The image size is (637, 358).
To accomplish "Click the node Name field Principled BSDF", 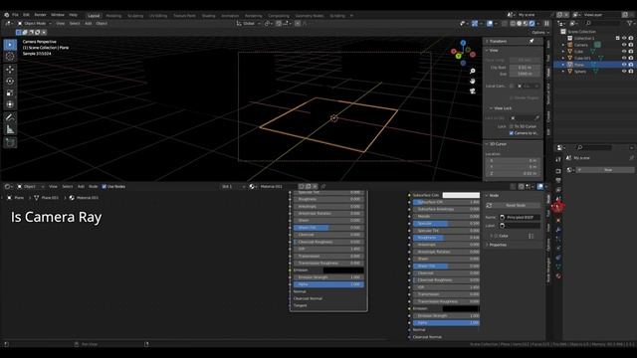I will click(x=520, y=217).
